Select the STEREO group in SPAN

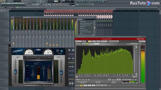[82, 85]
